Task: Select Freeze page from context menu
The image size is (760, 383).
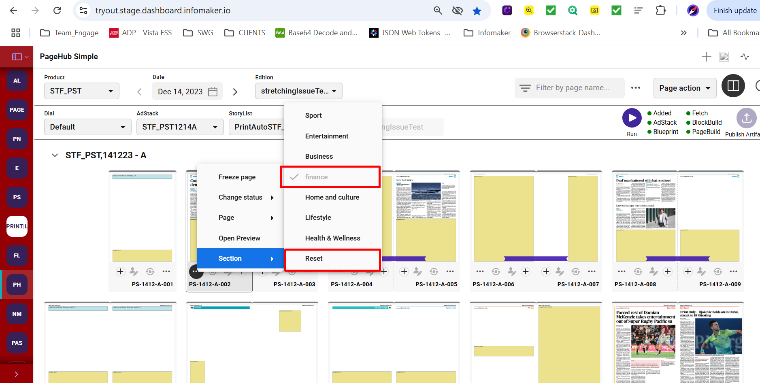Action: 237,177
